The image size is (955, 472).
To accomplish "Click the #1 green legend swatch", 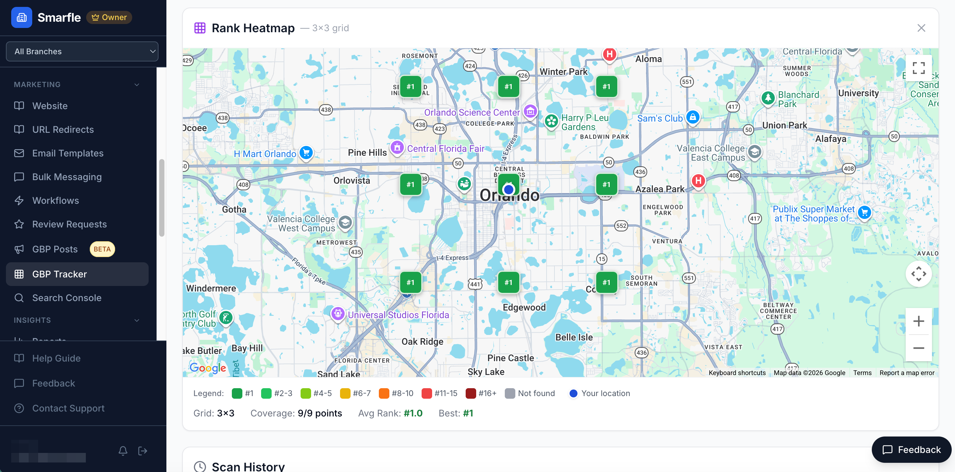I will (237, 393).
